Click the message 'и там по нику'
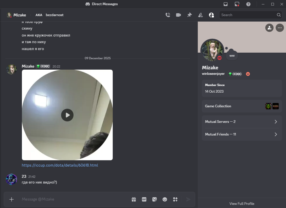Screen dimensions: 286x208 (34, 42)
